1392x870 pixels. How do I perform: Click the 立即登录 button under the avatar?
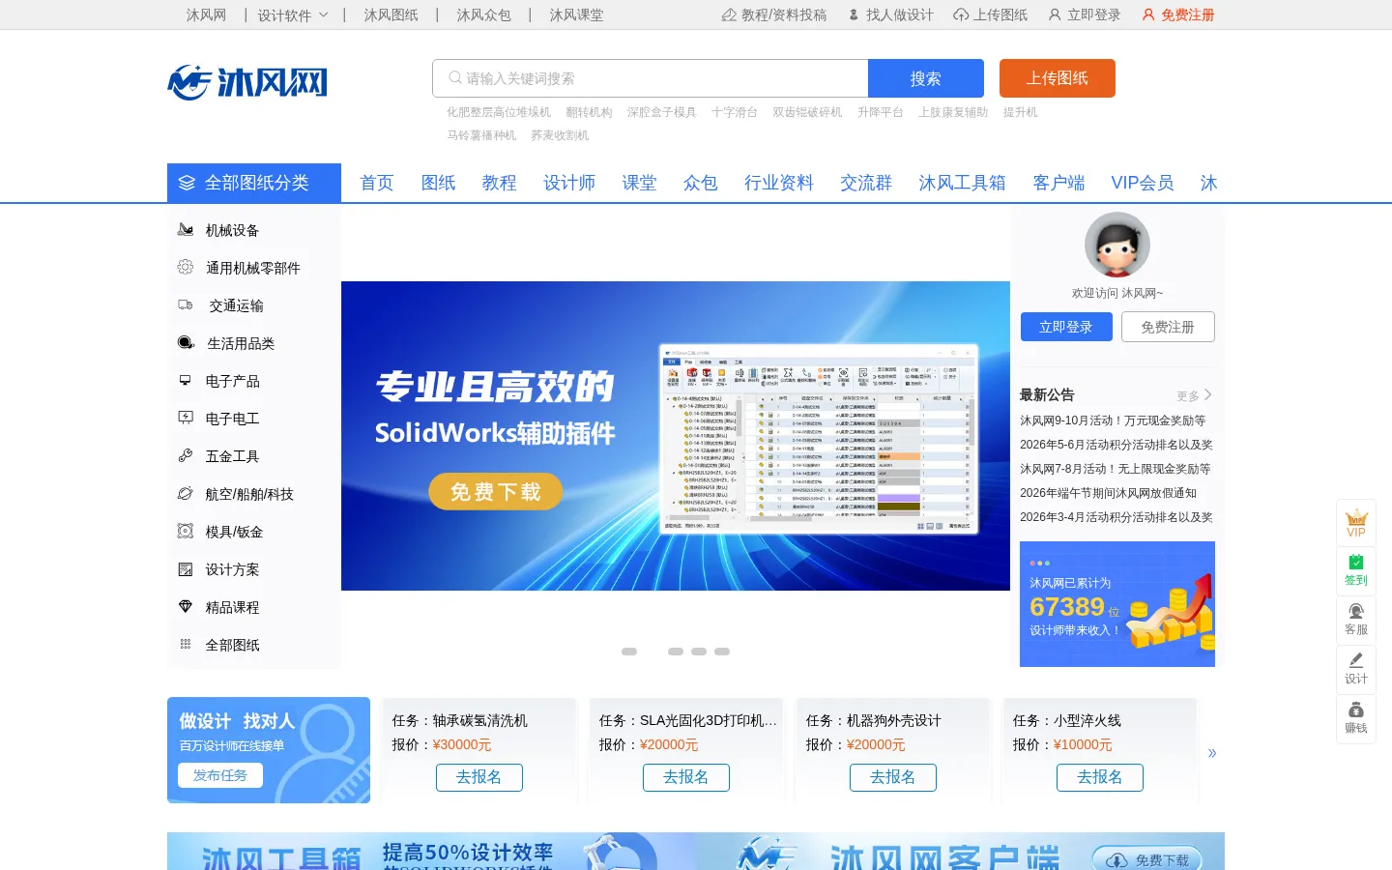point(1066,327)
